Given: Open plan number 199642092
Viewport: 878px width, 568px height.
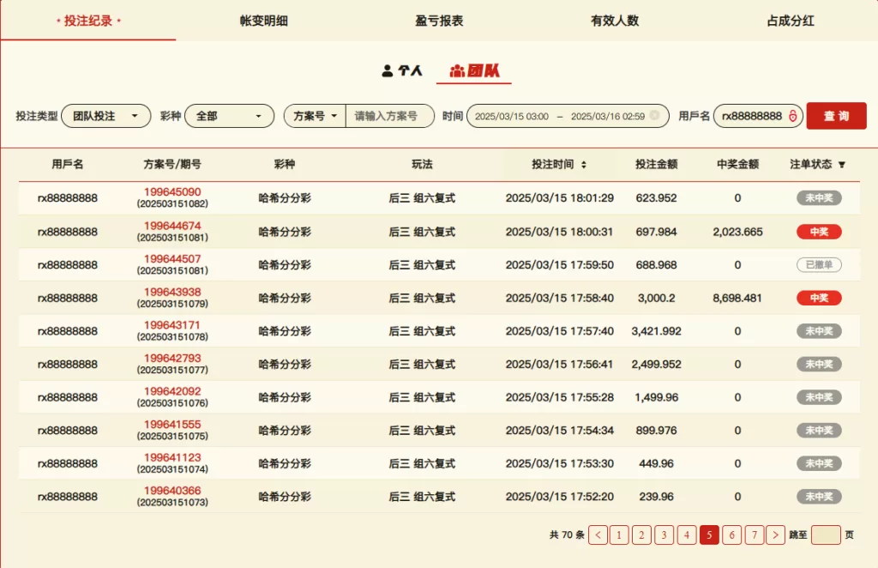Looking at the screenshot, I should pos(172,391).
